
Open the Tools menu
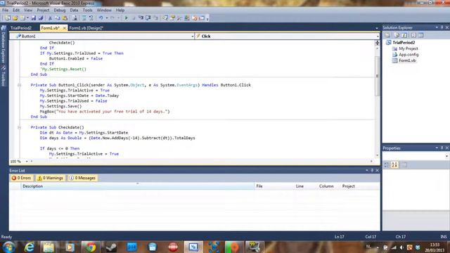87,10
